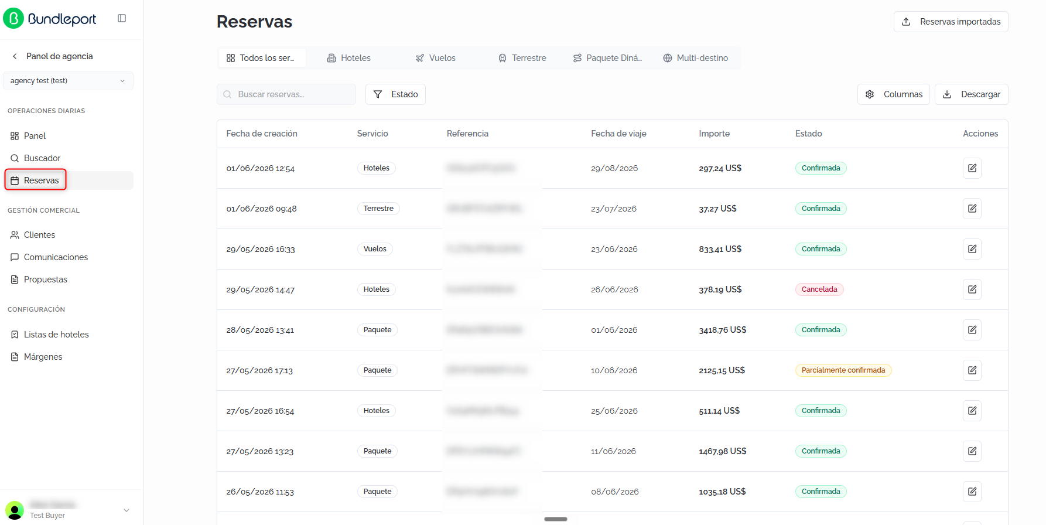The height and width of the screenshot is (525, 1046).
Task: Edit the 511,14 US$ booking
Action: click(972, 411)
